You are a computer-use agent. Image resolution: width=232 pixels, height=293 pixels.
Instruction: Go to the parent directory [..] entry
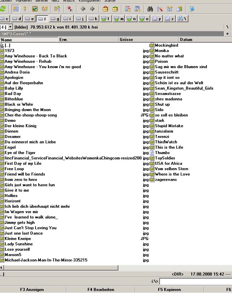coord(5,45)
